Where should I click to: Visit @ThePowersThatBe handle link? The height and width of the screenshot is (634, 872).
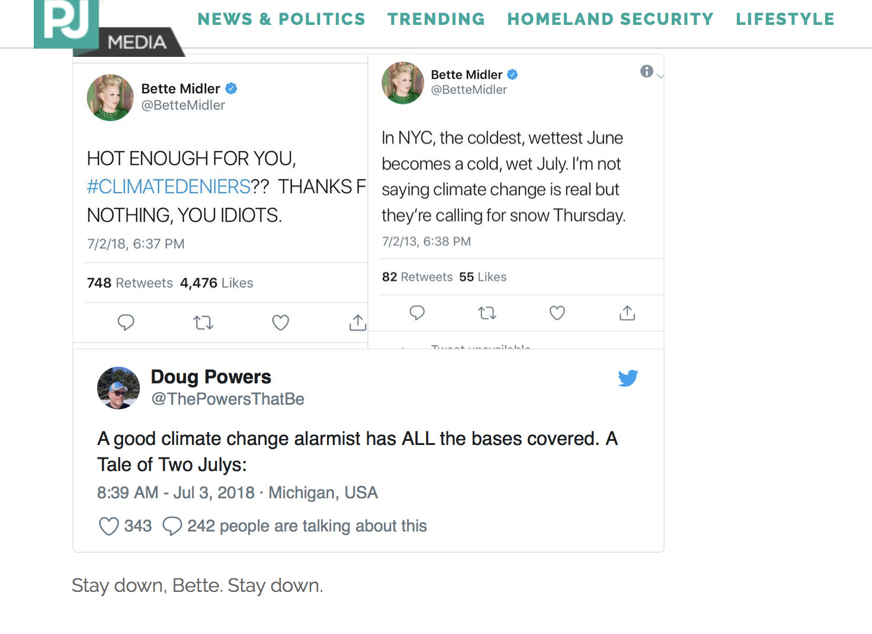(227, 399)
